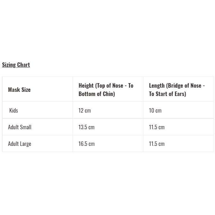Click the 10 cm length value

155,110
